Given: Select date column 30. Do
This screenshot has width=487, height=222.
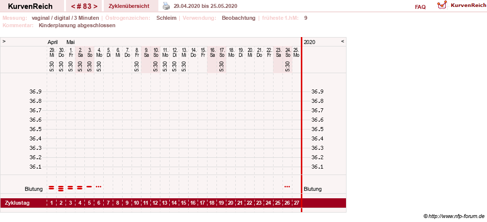Looking at the screenshot, I should coord(61,52).
